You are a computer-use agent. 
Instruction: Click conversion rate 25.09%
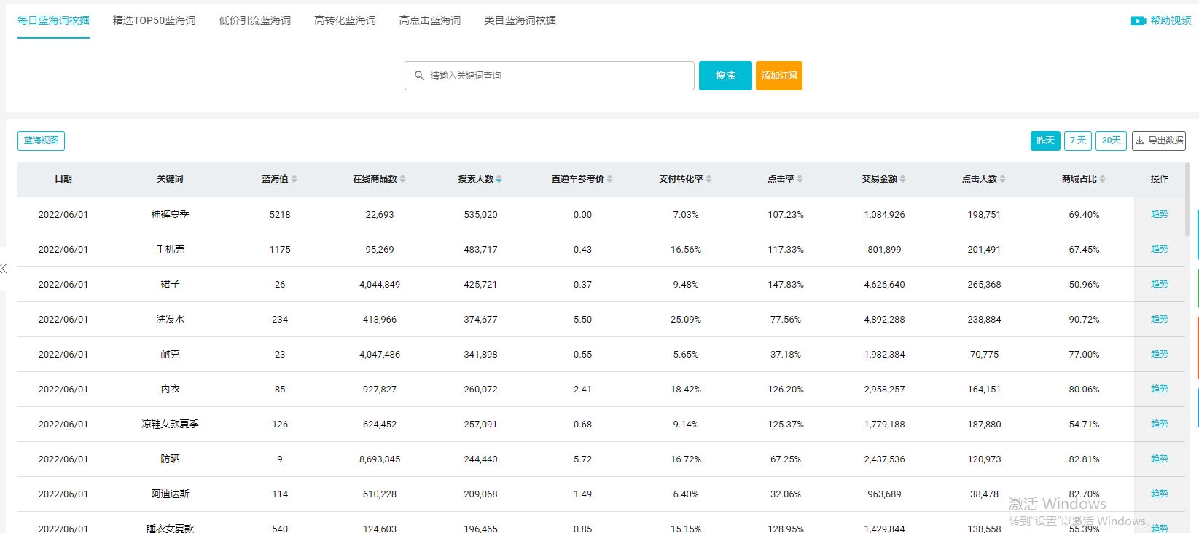coord(685,320)
